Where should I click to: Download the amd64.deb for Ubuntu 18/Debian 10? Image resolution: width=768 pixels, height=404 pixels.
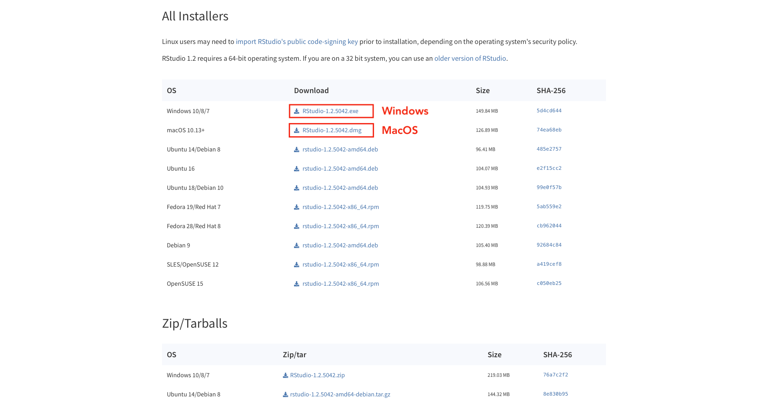tap(340, 188)
